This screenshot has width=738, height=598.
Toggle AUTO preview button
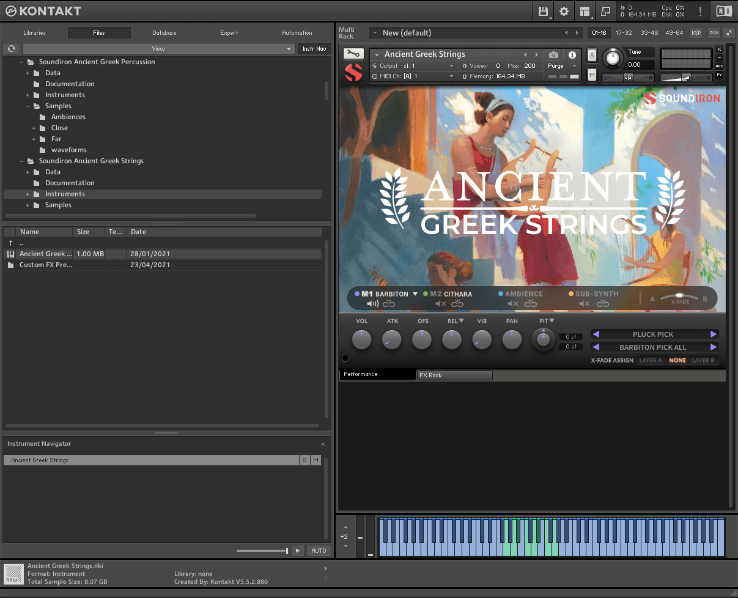319,551
